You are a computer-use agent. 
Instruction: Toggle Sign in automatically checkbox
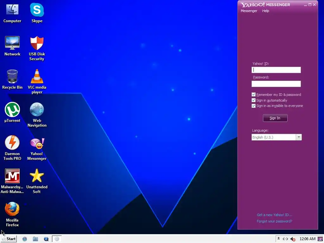[x=253, y=100]
